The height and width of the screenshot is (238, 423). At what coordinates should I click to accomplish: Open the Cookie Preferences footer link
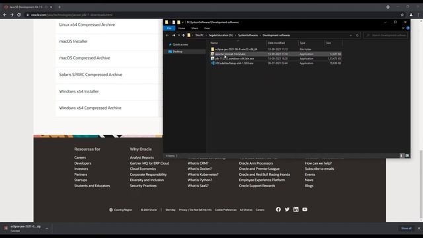tap(225, 210)
